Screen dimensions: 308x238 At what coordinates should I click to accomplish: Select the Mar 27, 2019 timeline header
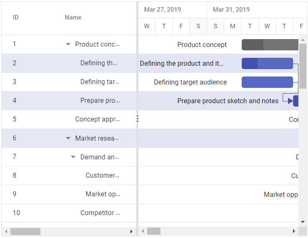(x=163, y=10)
